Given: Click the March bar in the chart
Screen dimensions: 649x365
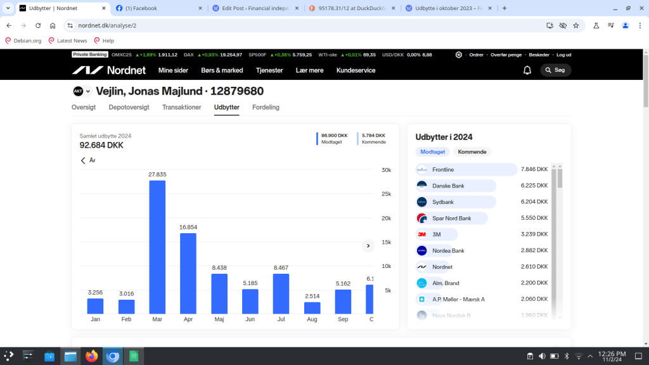Looking at the screenshot, I should coord(157,247).
